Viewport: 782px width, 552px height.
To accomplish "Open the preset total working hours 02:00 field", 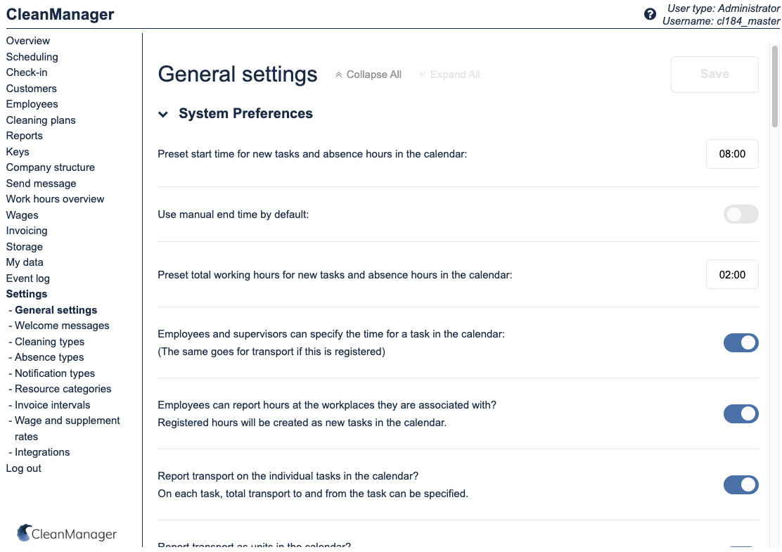I will [x=732, y=275].
